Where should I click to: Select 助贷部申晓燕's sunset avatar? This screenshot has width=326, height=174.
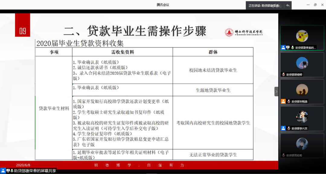302,90
